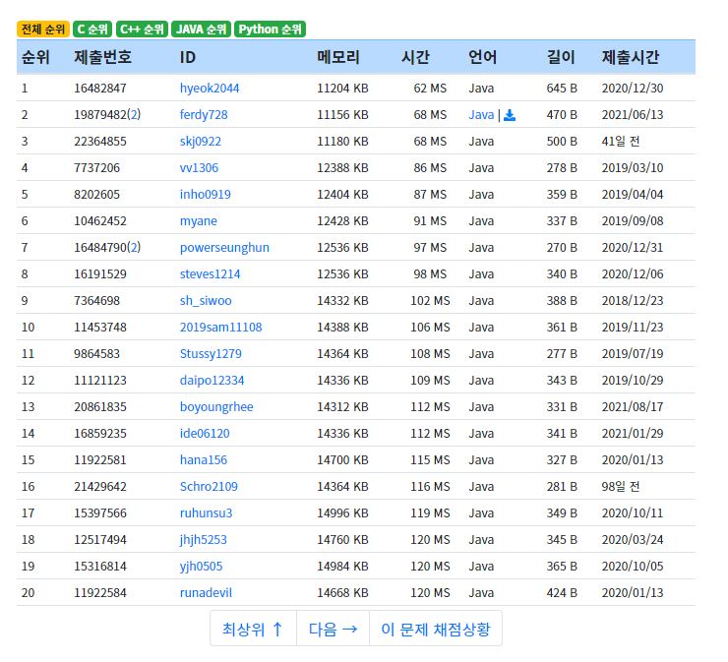Click the ID column header
The width and height of the screenshot is (728, 662).
188,57
